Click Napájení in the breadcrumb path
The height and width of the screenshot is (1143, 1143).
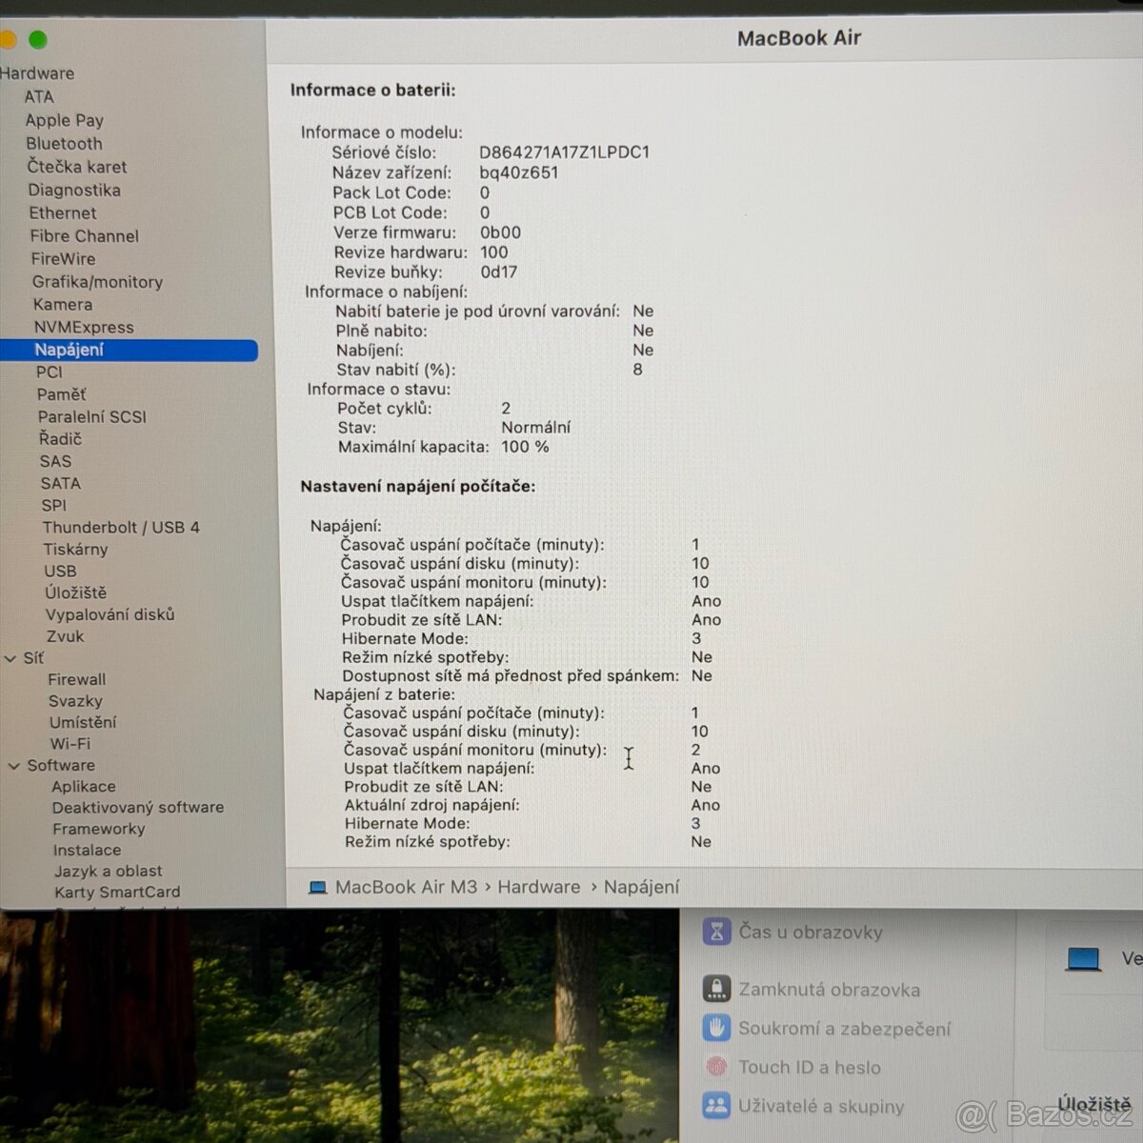point(642,887)
